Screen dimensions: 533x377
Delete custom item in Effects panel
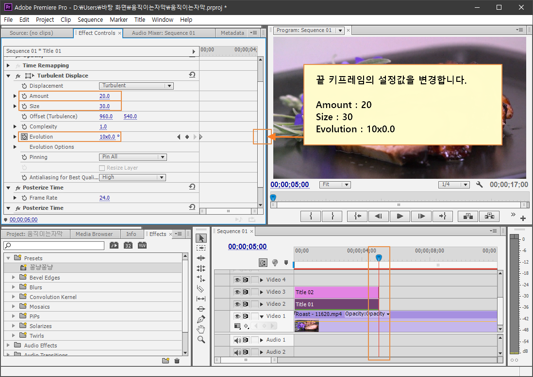click(x=177, y=361)
